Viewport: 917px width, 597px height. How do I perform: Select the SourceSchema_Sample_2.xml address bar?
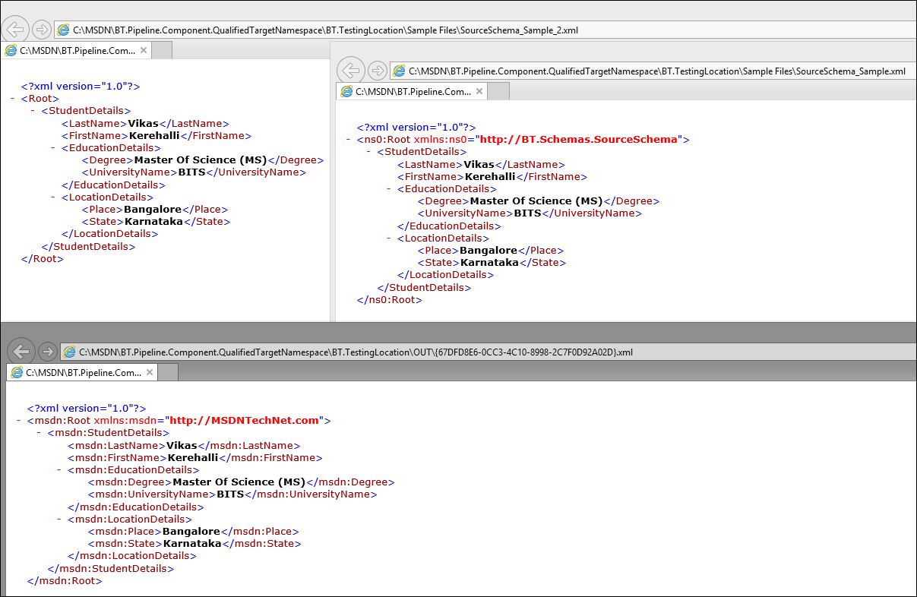(x=486, y=30)
